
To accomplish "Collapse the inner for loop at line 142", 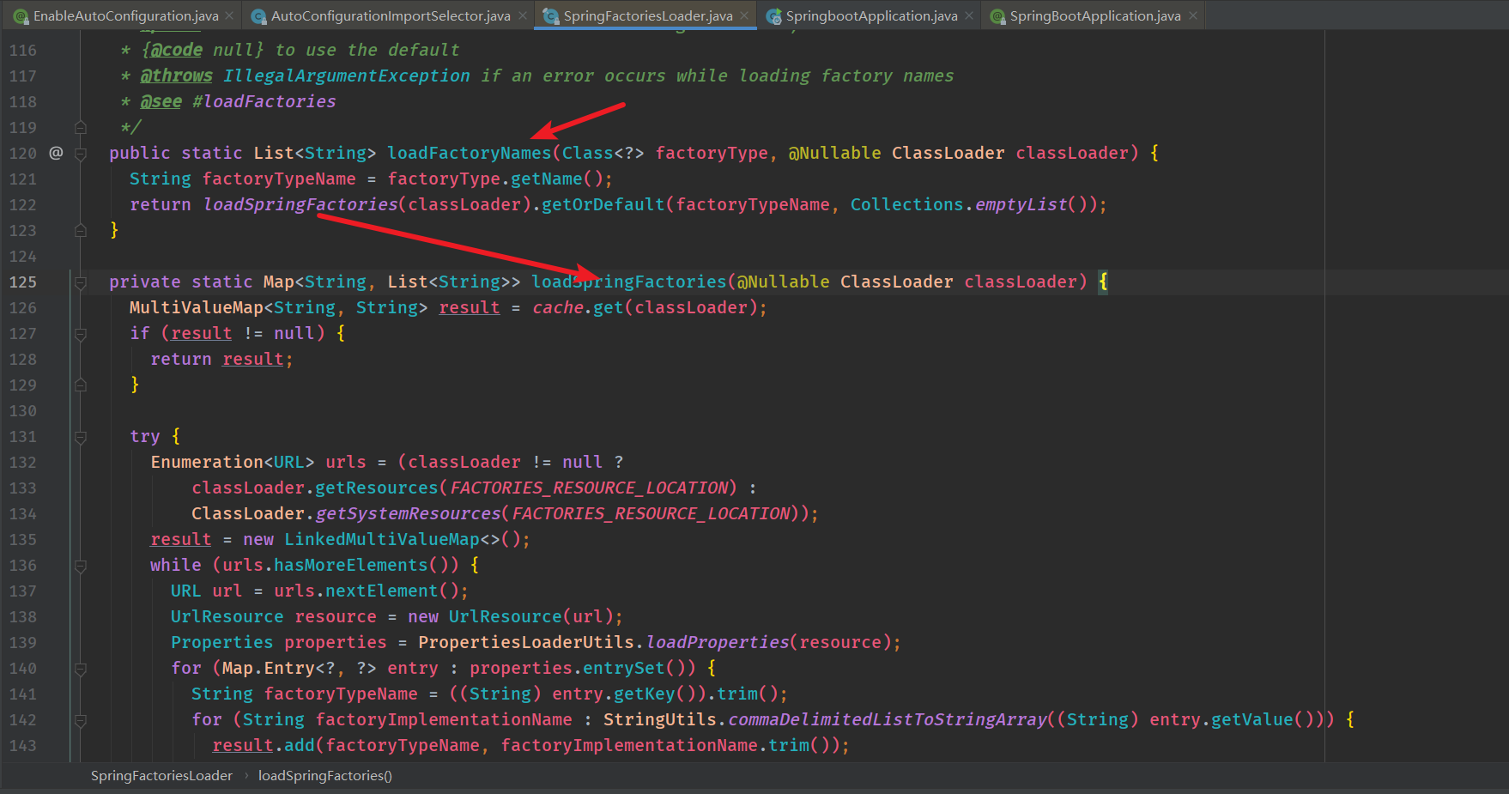I will point(81,720).
